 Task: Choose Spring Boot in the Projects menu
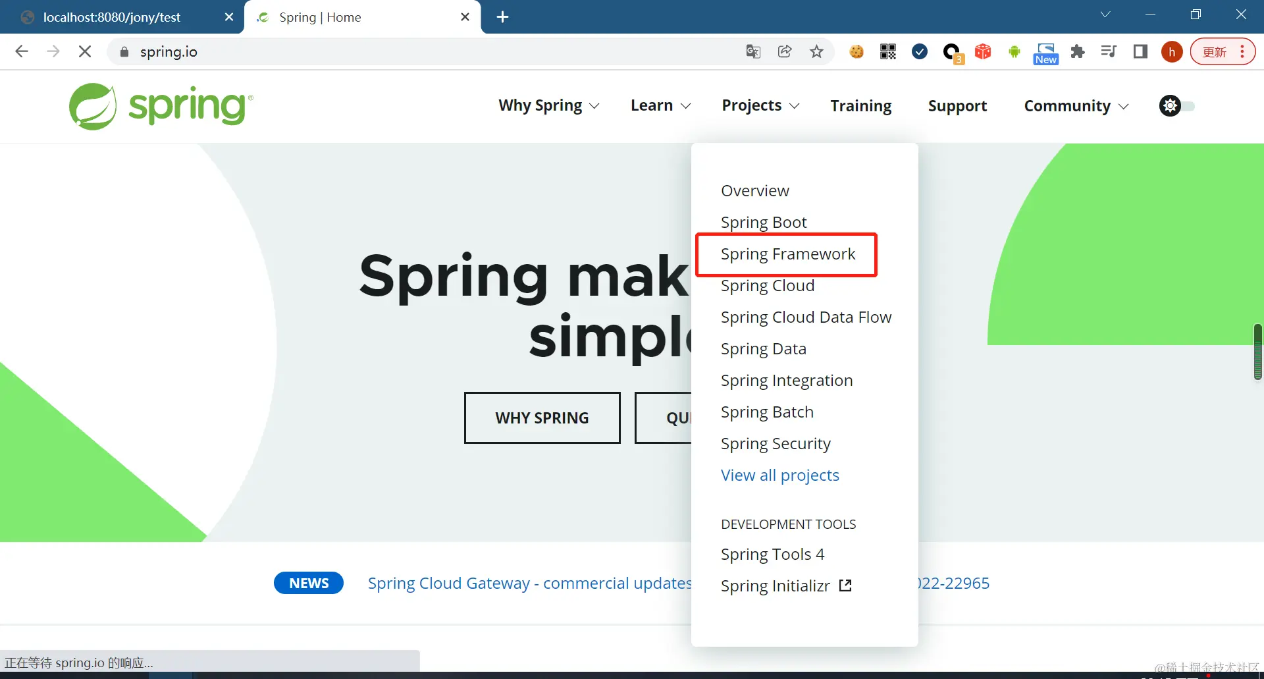click(764, 223)
